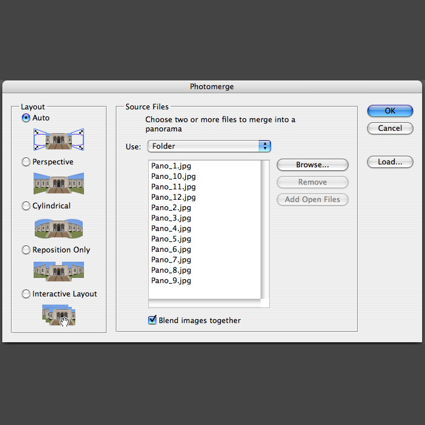Click the Perspective layout preview image
Screen dimensions: 425x425
(x=59, y=183)
